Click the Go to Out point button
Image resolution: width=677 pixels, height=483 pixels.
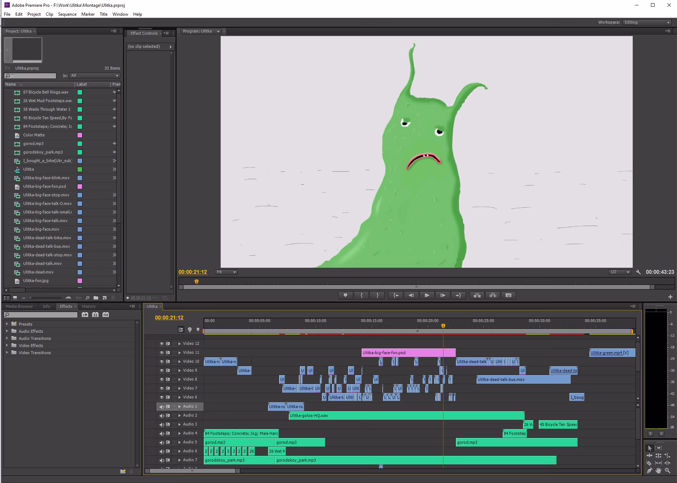[458, 295]
